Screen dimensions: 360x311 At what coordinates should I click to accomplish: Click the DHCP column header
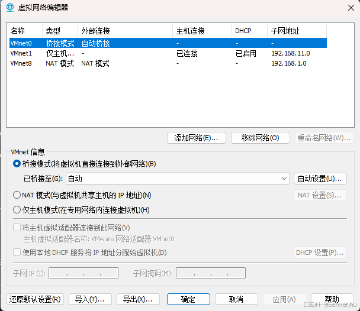point(249,31)
